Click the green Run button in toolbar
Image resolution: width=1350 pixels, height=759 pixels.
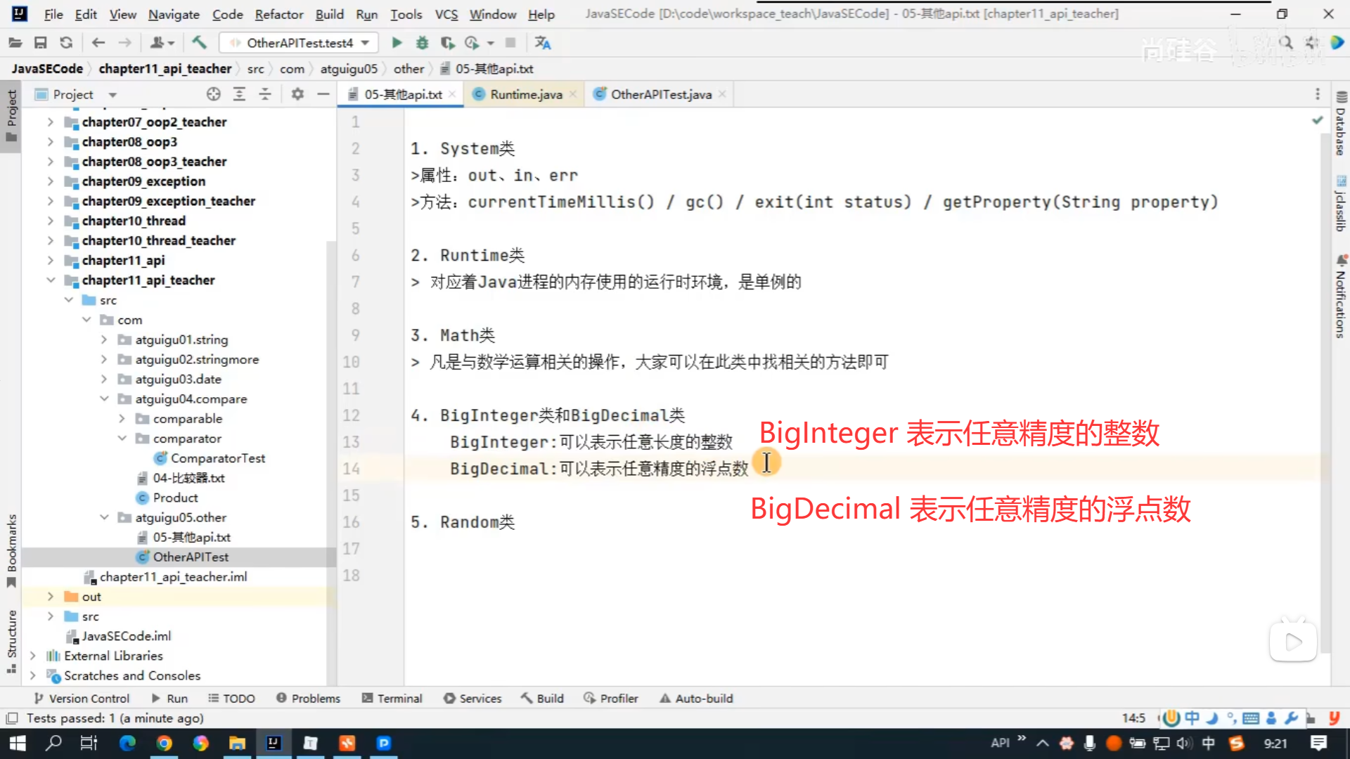click(x=397, y=43)
